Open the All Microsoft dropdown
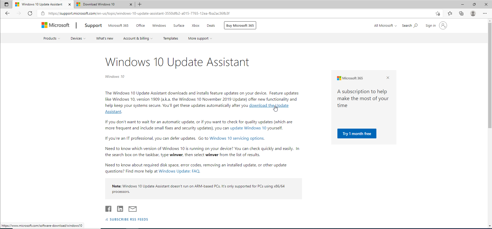 pos(385,25)
